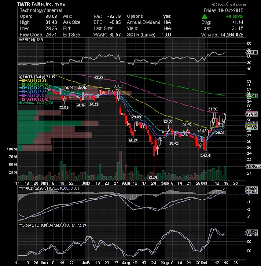The height and width of the screenshot is (266, 261).
Task: Click the EPS value -0.95
Action: click(115, 22)
